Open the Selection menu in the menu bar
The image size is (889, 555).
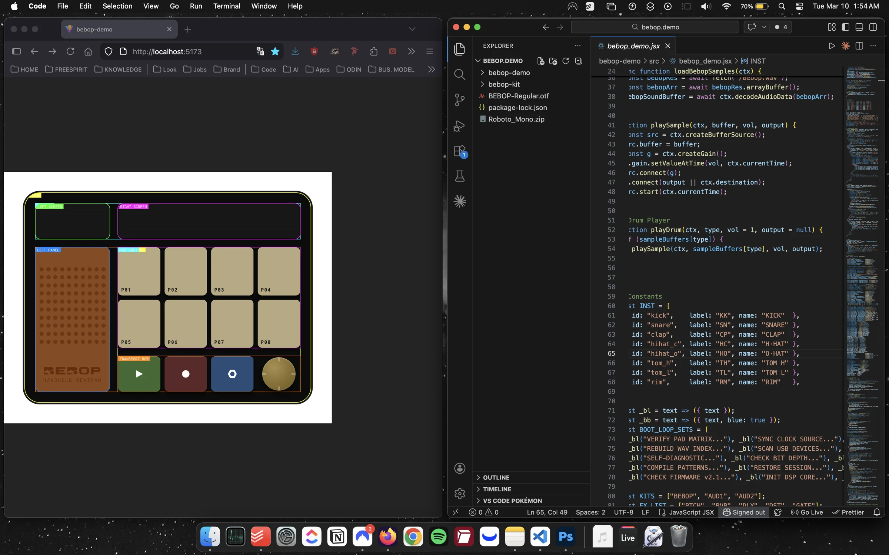click(x=117, y=6)
